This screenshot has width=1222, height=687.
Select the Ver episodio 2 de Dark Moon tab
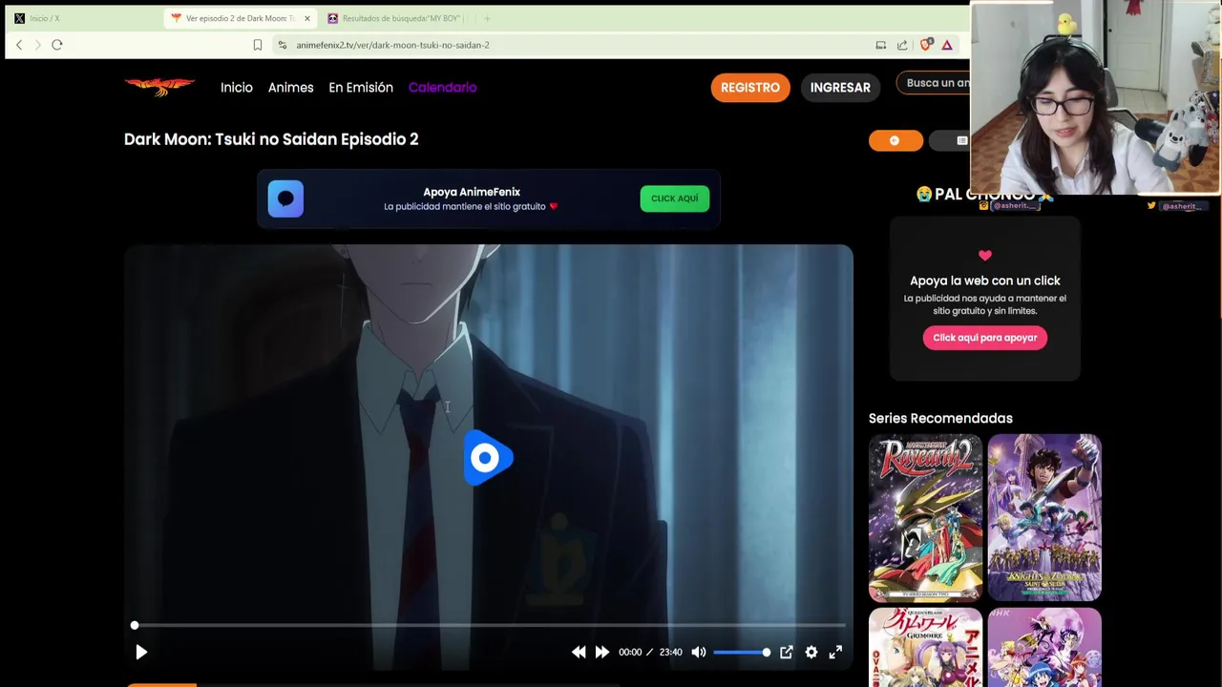[241, 18]
